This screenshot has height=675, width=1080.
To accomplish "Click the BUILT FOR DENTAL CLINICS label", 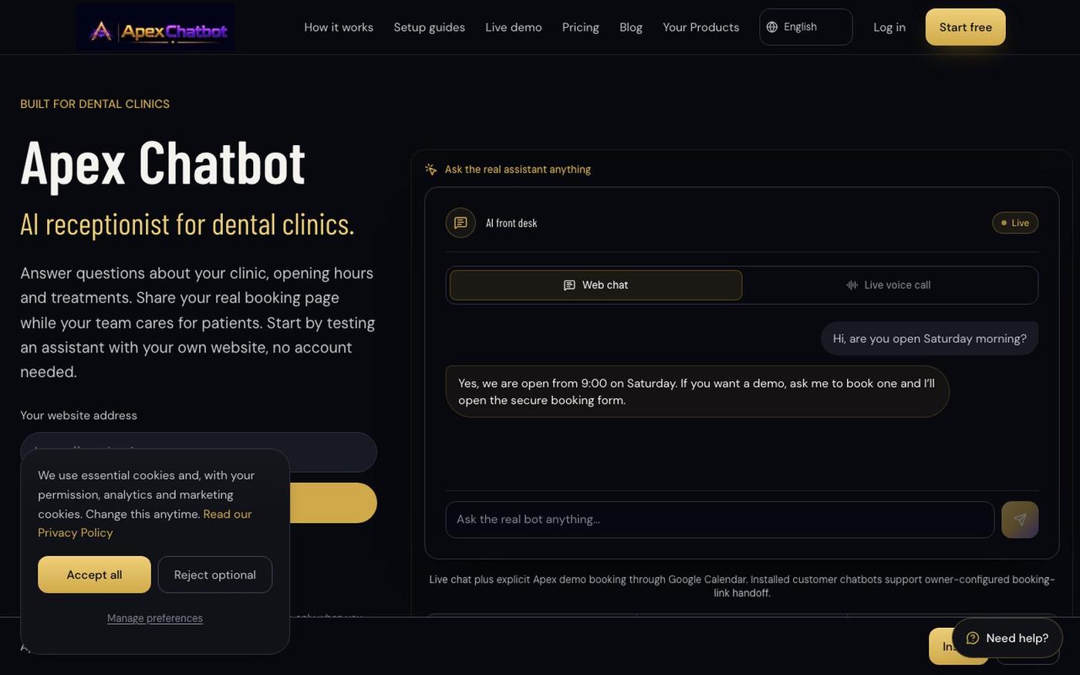I will 95,104.
